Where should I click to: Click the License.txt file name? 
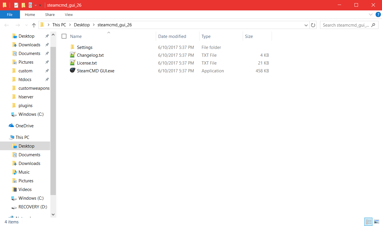pos(87,63)
